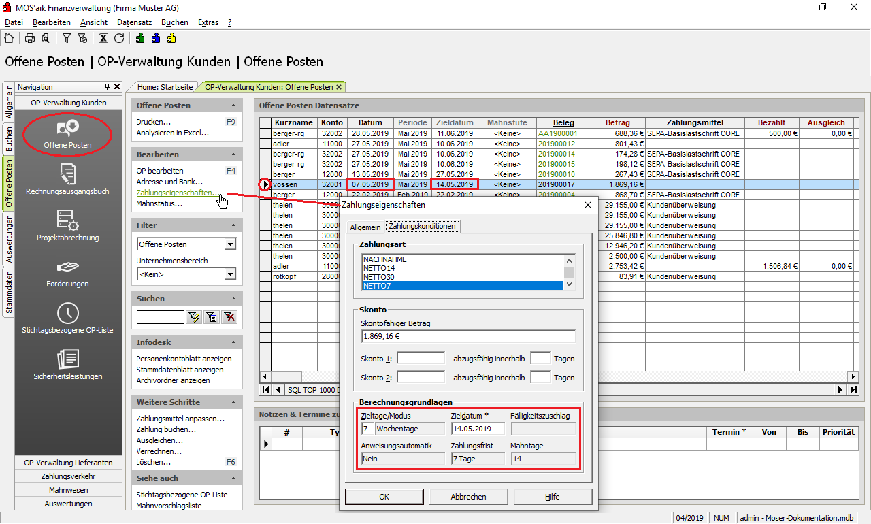Clear the search filter with red X
The height and width of the screenshot is (524, 871).
(x=229, y=317)
